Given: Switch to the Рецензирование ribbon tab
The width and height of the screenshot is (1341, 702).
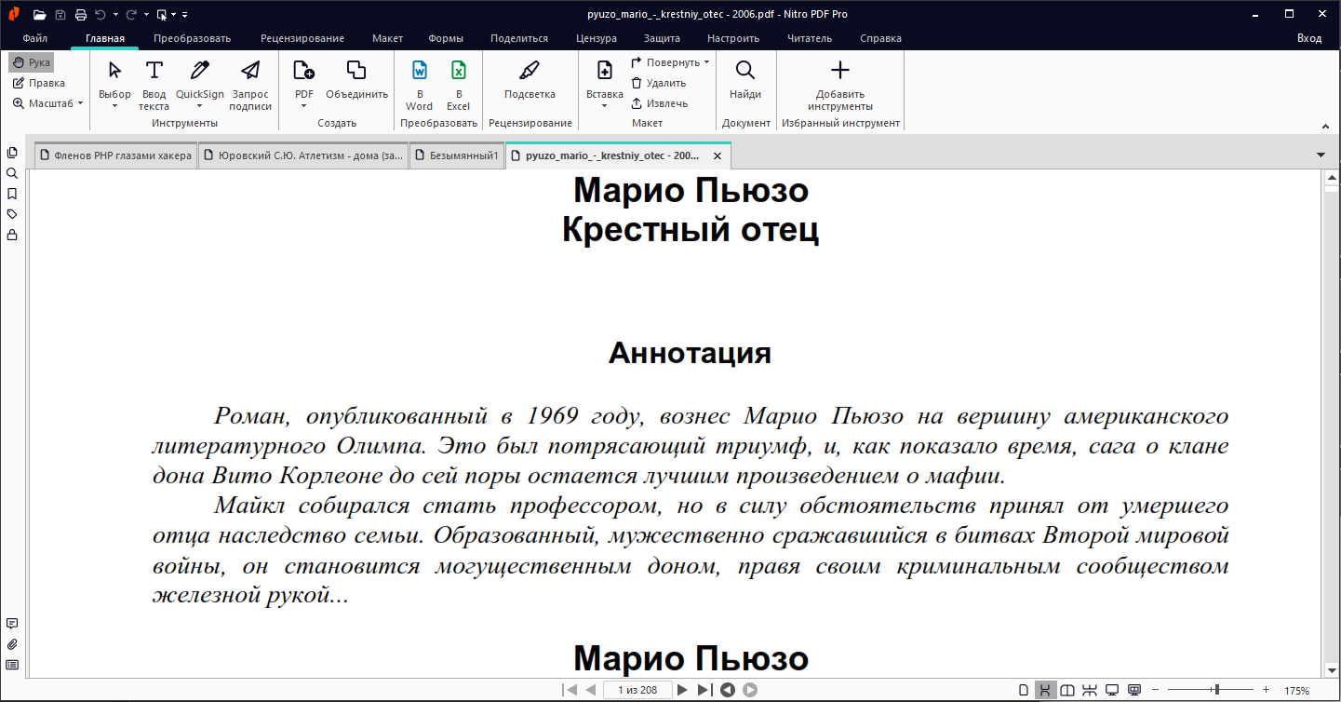Looking at the screenshot, I should pos(302,38).
